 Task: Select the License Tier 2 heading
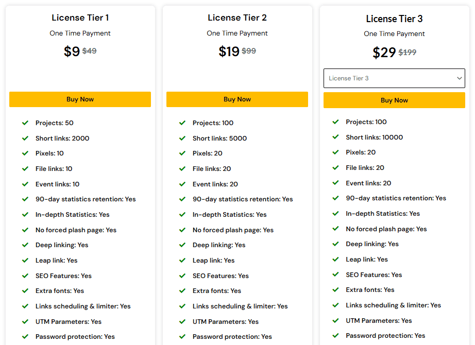tap(237, 18)
